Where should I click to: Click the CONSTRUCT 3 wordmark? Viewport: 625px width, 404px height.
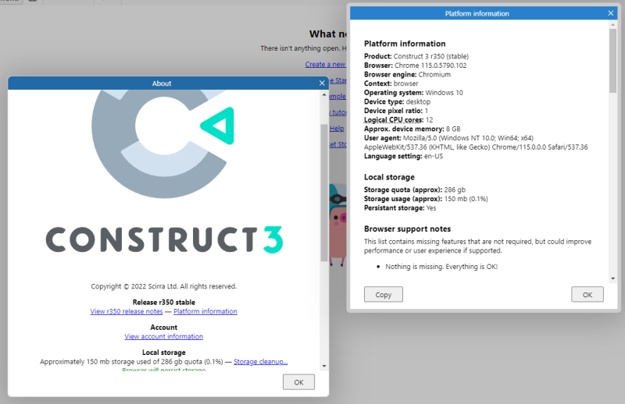click(164, 239)
